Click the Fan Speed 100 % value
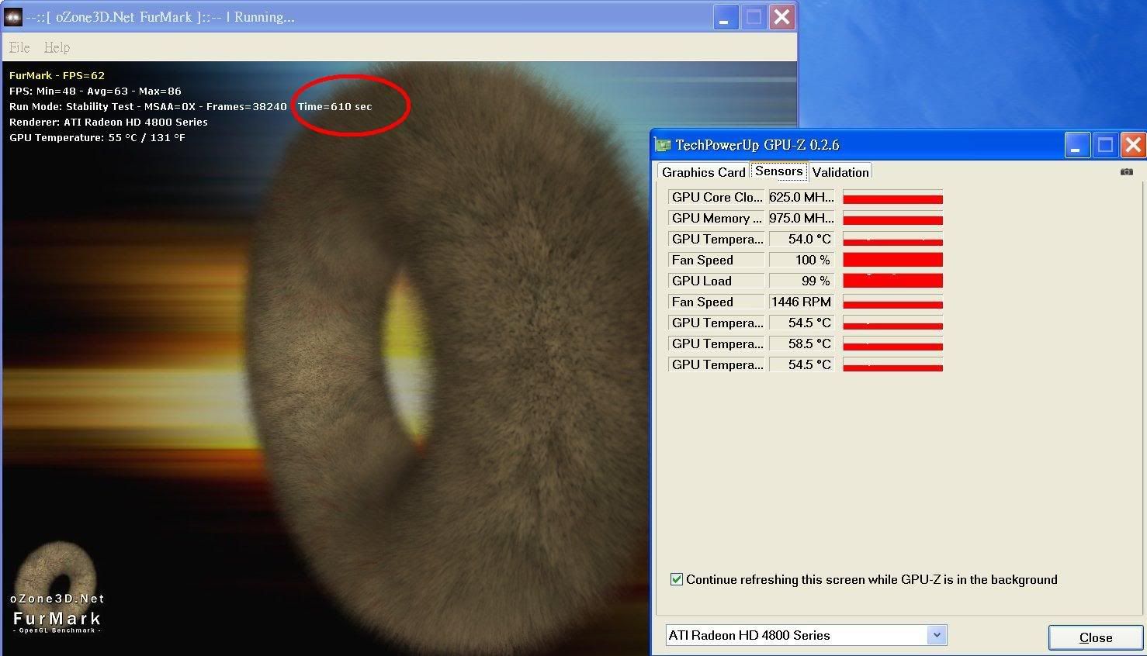 [x=802, y=260]
